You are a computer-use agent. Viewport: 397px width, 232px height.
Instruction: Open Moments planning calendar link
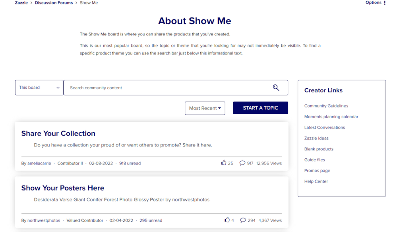pyautogui.click(x=331, y=117)
